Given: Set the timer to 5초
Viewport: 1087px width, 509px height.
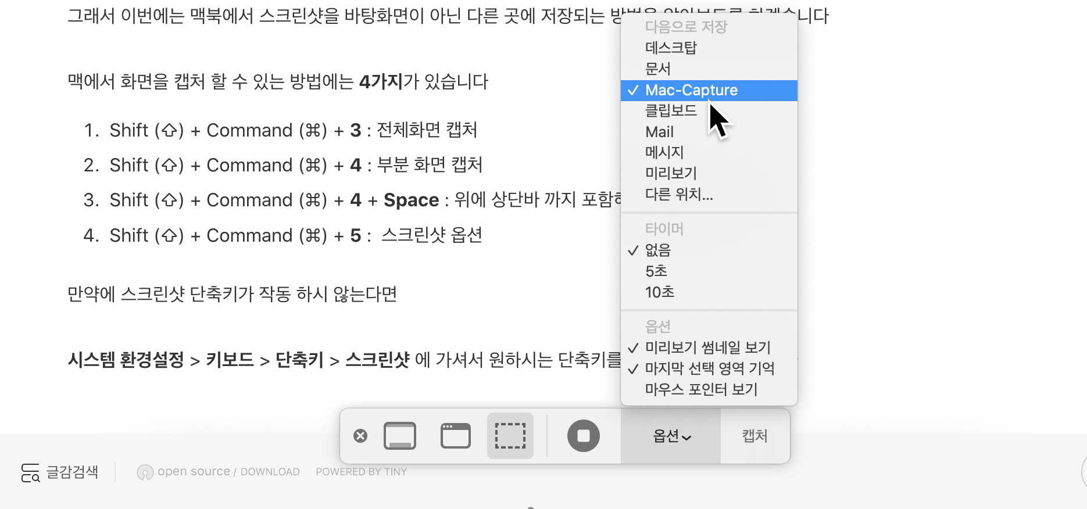Looking at the screenshot, I should [709, 271].
